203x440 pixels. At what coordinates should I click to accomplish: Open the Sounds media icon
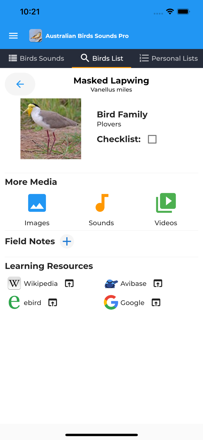pyautogui.click(x=101, y=203)
